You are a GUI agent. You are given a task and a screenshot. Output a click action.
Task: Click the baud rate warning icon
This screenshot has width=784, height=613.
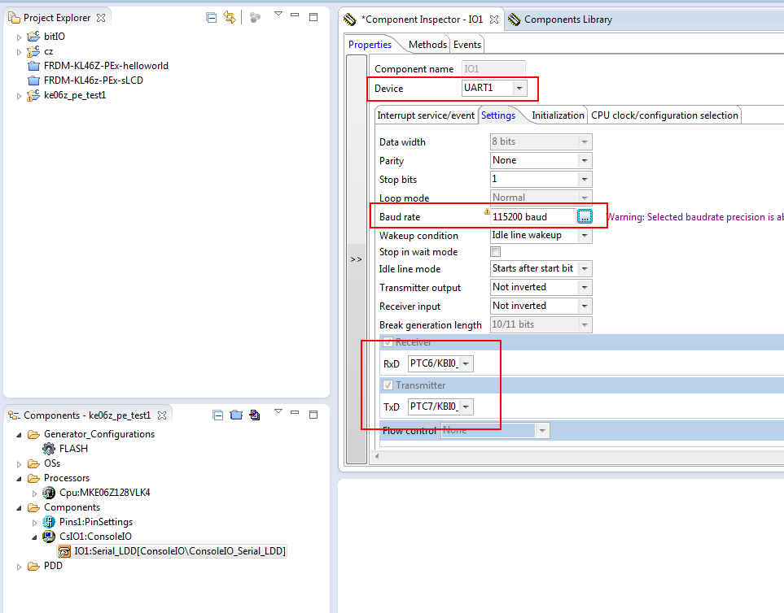point(487,211)
